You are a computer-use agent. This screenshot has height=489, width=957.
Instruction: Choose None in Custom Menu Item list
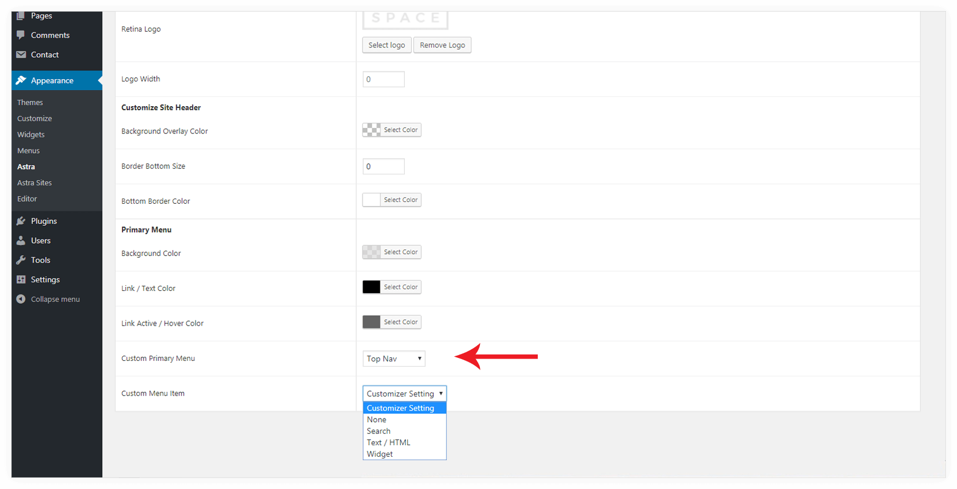pyautogui.click(x=405, y=420)
